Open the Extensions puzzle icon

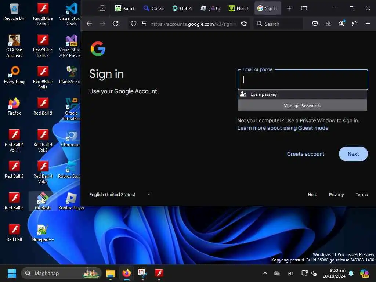(355, 24)
